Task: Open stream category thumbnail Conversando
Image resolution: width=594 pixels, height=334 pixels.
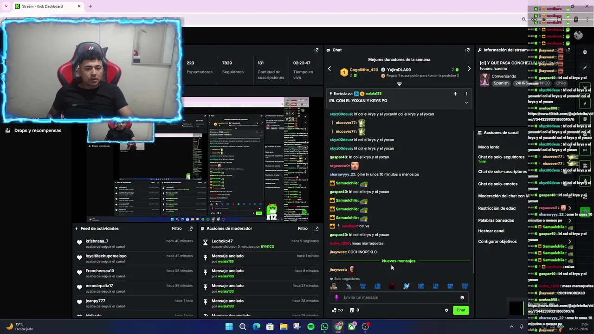Action: tap(484, 79)
